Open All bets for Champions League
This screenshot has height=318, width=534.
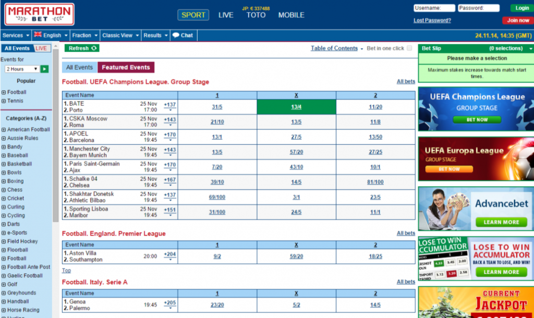pos(406,81)
